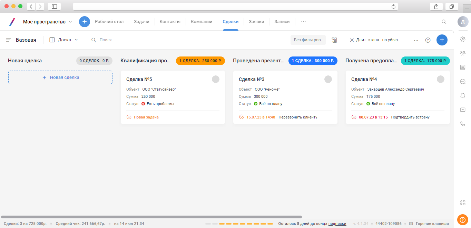Complete the task 'Перезвонить клиенту'
Screen dimensions: 471x228
click(x=242, y=117)
